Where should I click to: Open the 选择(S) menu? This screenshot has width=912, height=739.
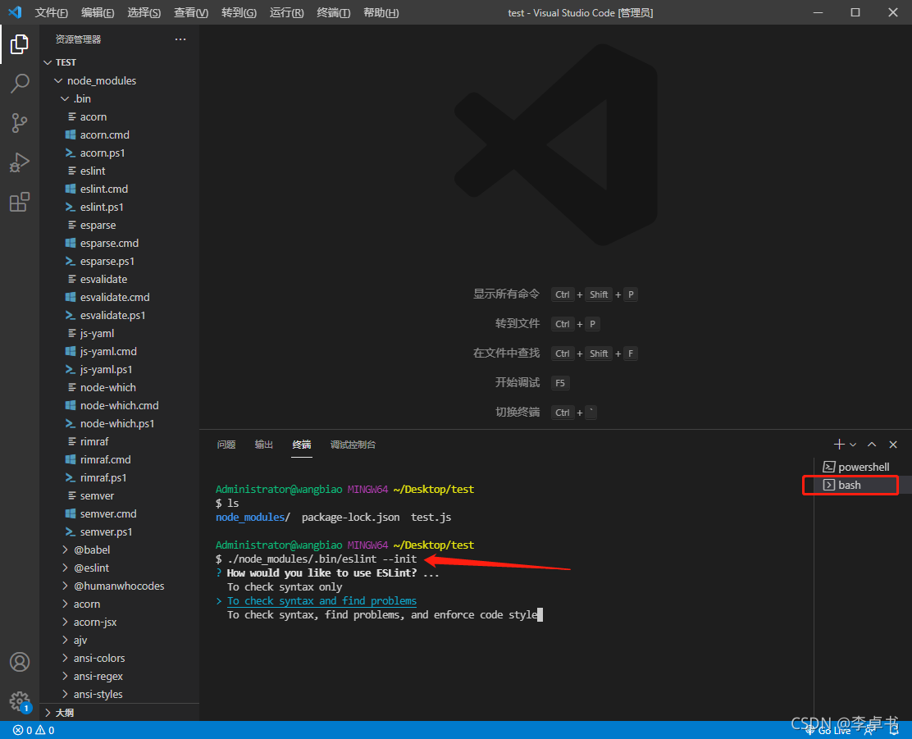coord(144,12)
